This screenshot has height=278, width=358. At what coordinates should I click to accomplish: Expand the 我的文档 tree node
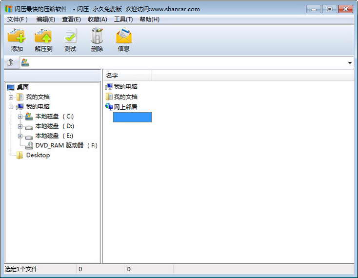11,97
